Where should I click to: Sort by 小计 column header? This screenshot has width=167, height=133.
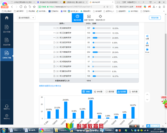click(88, 24)
